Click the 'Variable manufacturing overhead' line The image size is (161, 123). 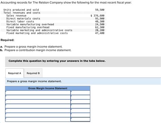tap(30, 24)
